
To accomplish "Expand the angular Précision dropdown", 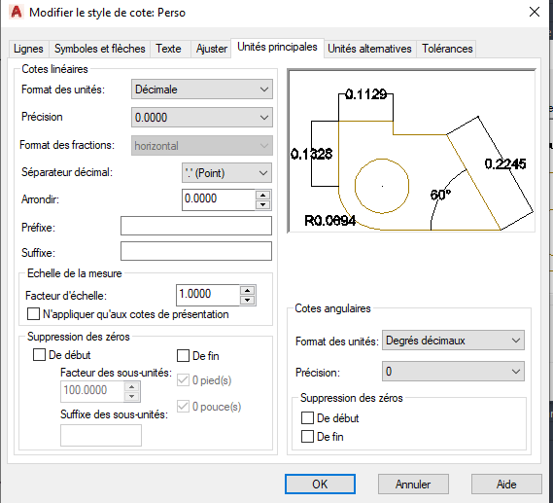I will pyautogui.click(x=453, y=372).
